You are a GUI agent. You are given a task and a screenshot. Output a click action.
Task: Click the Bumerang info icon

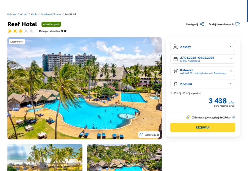tap(234, 118)
